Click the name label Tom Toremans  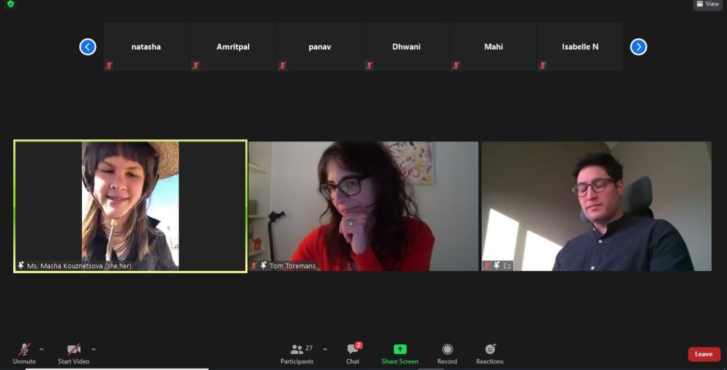[x=293, y=266]
